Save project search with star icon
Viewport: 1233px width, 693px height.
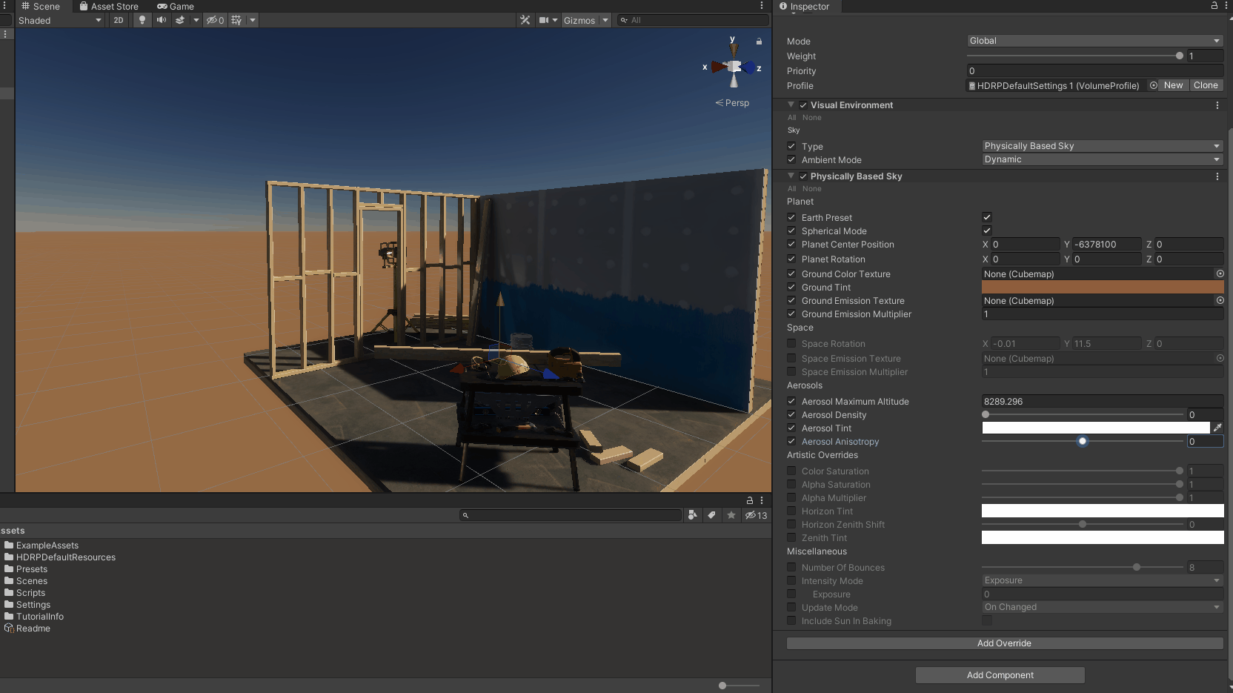point(731,515)
